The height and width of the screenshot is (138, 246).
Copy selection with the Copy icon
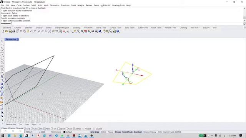pyautogui.click(x=25, y=31)
